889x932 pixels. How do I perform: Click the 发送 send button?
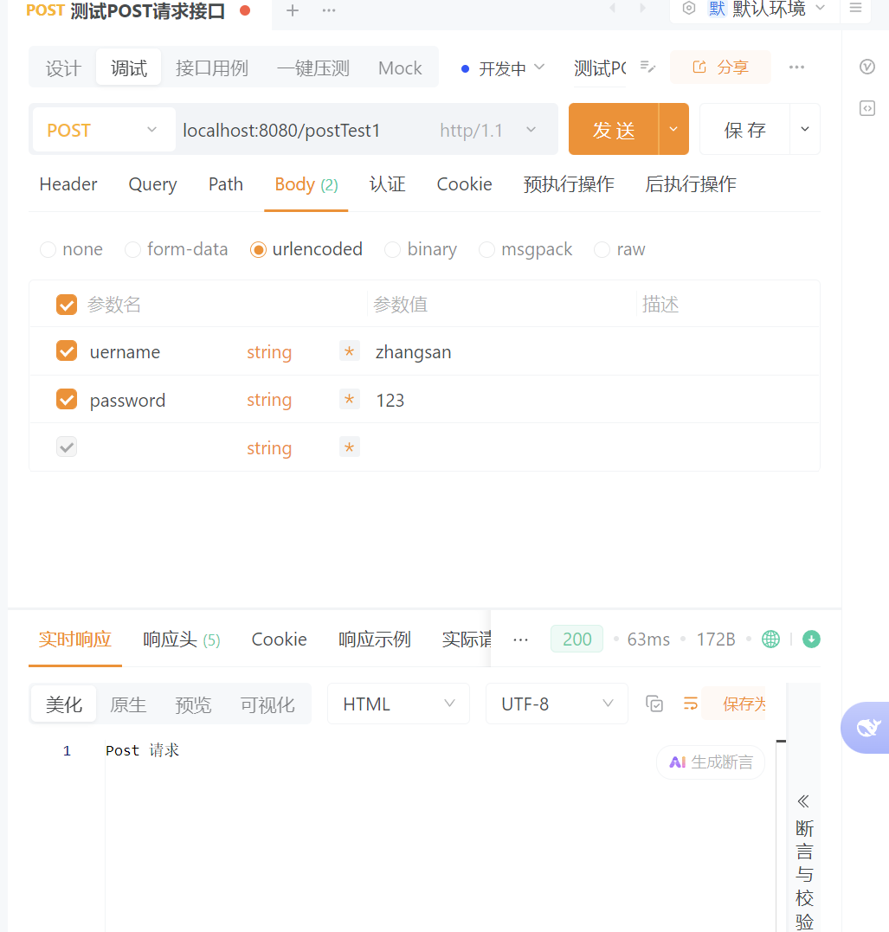click(614, 129)
